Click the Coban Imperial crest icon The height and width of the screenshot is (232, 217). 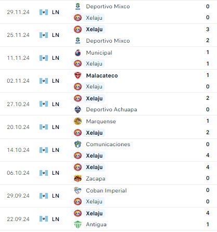point(78,190)
